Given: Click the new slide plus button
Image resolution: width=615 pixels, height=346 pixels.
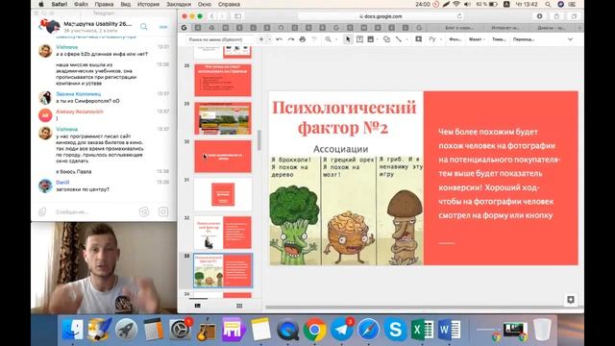Looking at the screenshot, I should pos(261,39).
